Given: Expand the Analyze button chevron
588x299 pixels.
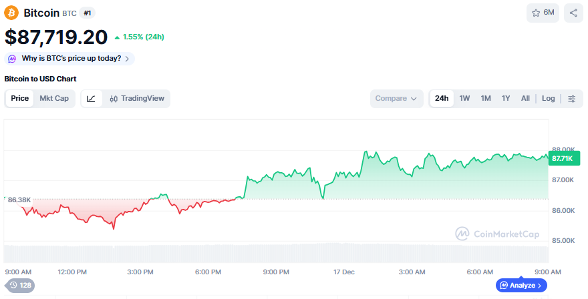Looking at the screenshot, I should pos(539,286).
